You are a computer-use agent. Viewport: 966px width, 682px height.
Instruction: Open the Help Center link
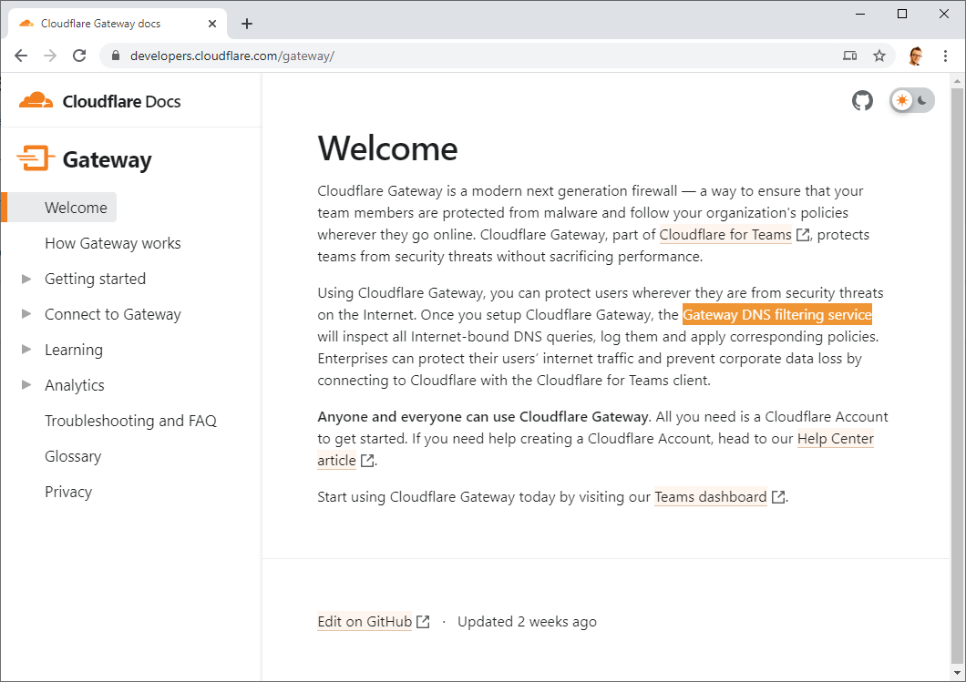pos(836,439)
